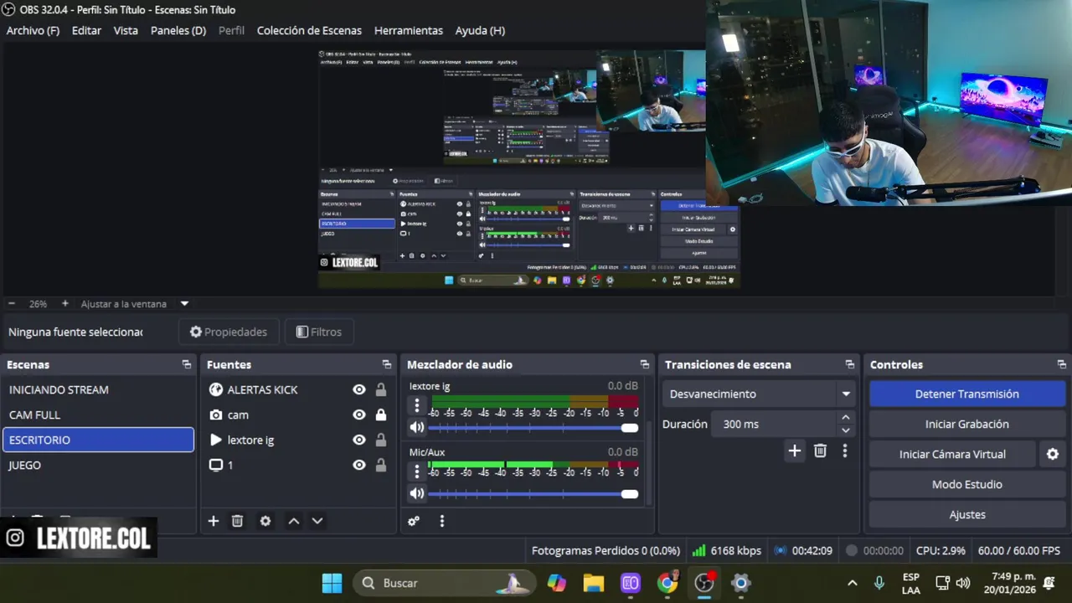
Task: Float the Escenas dock panel
Action: 187,364
